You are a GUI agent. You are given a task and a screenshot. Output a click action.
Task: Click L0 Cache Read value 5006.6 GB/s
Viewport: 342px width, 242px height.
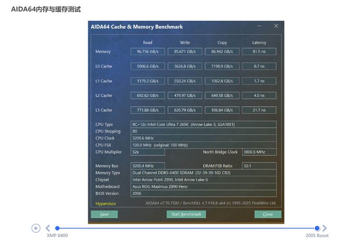pyautogui.click(x=148, y=66)
